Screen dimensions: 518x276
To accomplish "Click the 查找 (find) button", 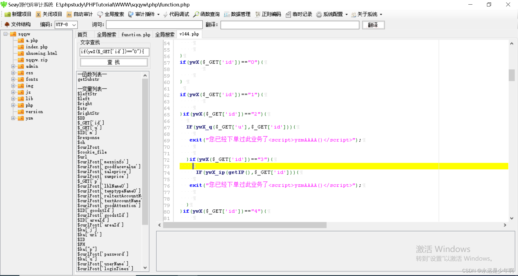I will 114,62.
